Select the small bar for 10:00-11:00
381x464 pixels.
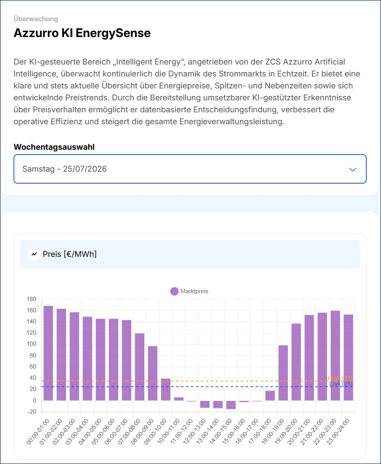point(179,399)
